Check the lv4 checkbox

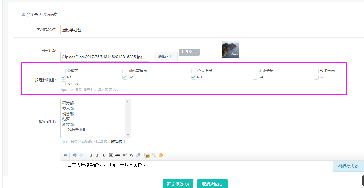[255, 77]
